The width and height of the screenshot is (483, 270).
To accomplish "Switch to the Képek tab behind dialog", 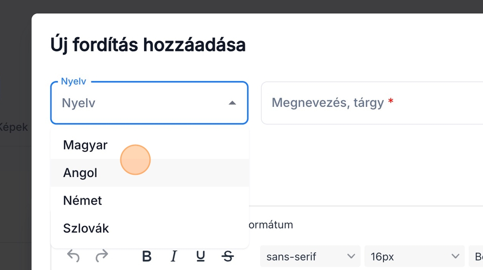I will [x=14, y=127].
